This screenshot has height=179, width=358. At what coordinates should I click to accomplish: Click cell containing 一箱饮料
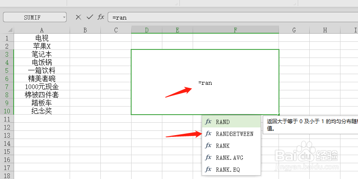click(x=42, y=70)
